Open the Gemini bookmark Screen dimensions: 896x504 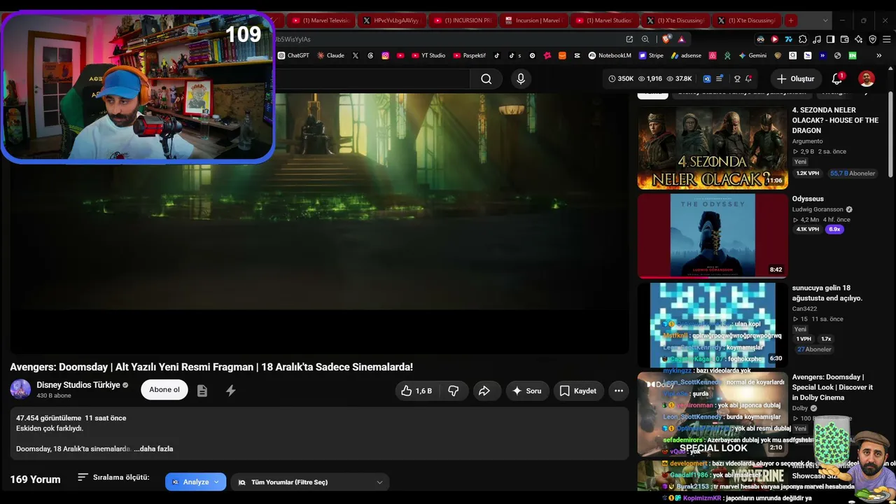752,55
